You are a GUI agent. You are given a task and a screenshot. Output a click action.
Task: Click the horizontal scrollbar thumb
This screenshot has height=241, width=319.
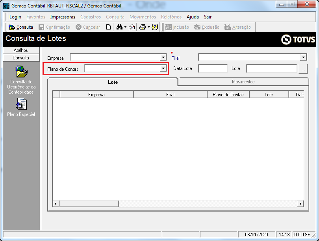click(89, 204)
